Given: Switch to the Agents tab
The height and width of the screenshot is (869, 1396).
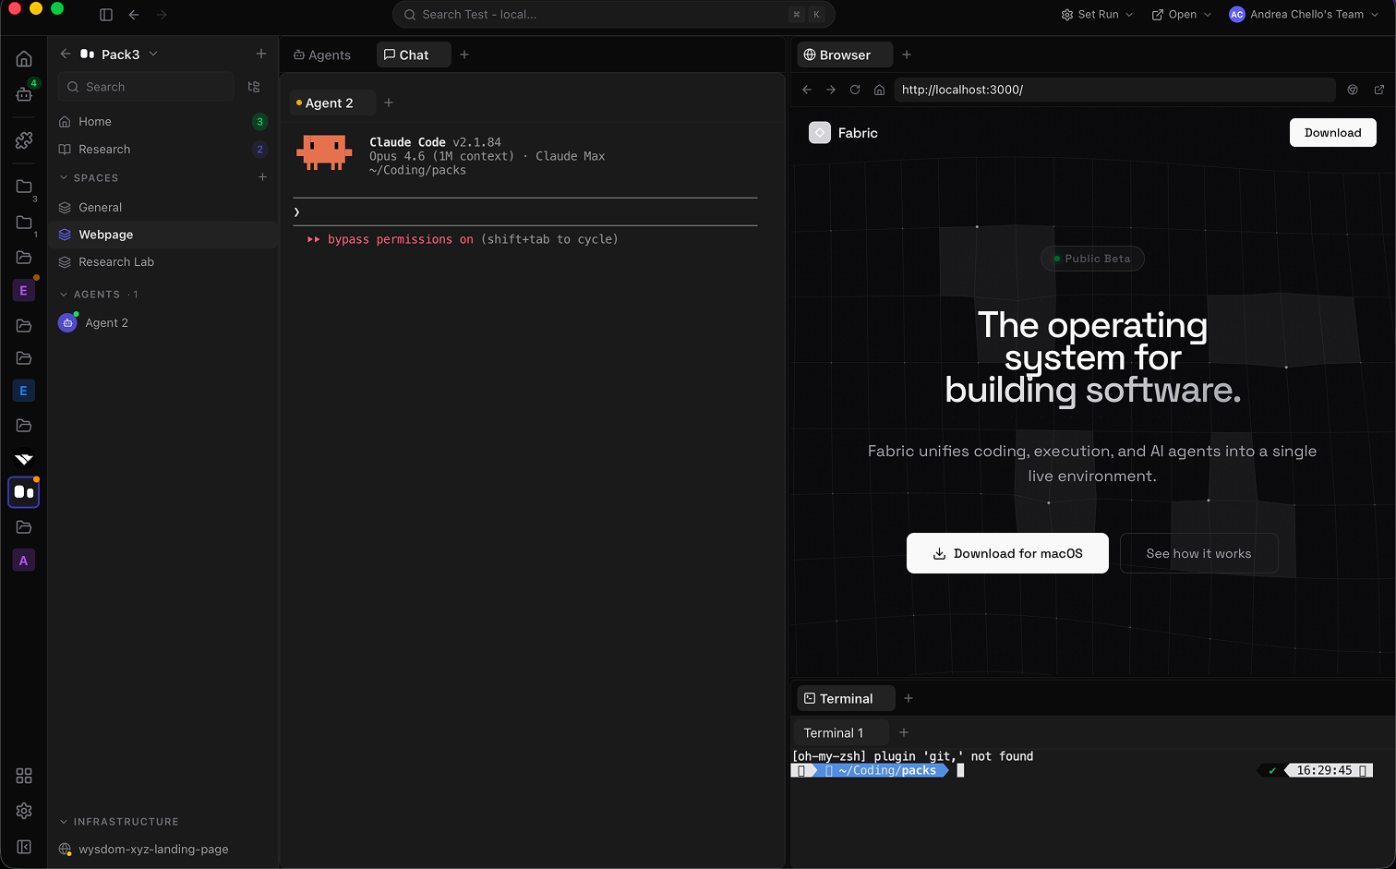Looking at the screenshot, I should coord(322,54).
